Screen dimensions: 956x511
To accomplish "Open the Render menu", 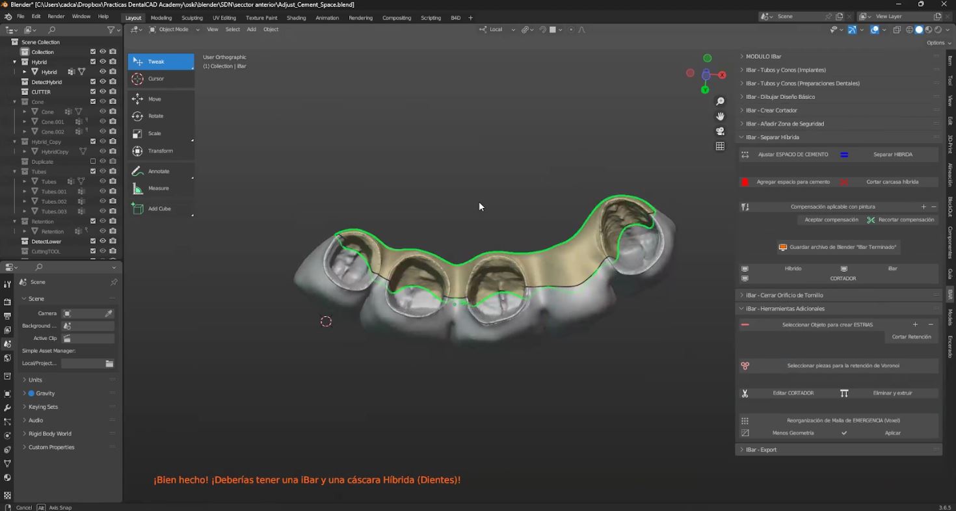I will [x=56, y=16].
